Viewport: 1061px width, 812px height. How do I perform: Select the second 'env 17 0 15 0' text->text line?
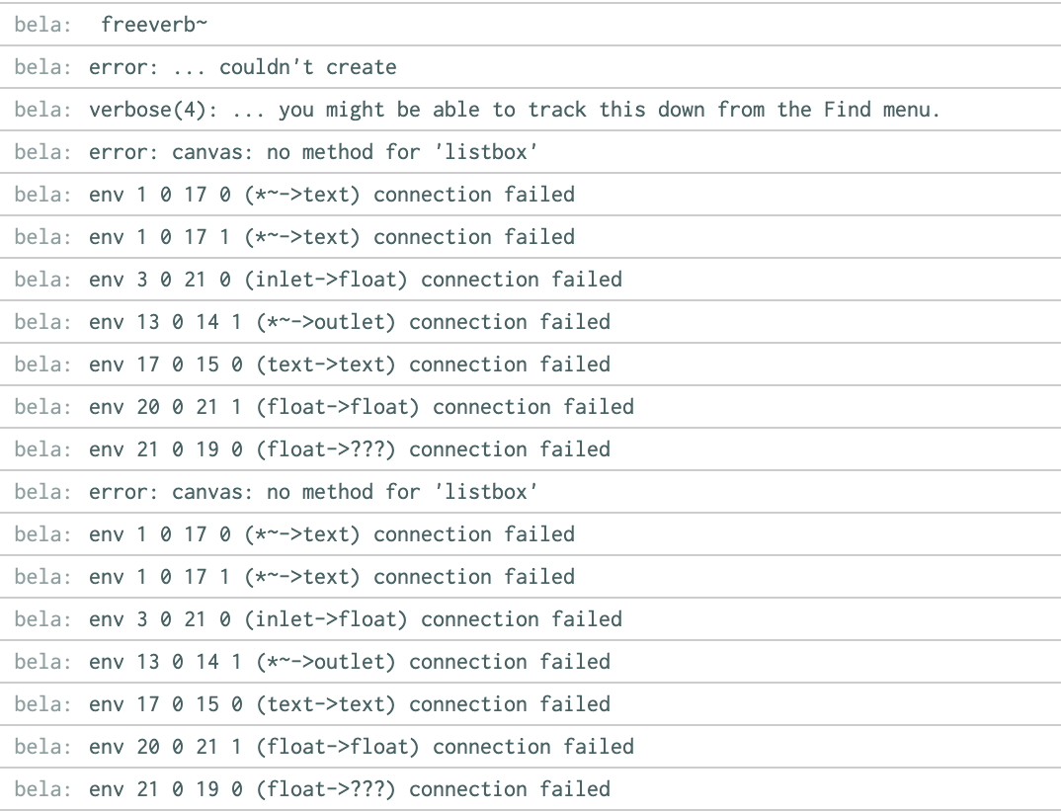click(x=349, y=704)
